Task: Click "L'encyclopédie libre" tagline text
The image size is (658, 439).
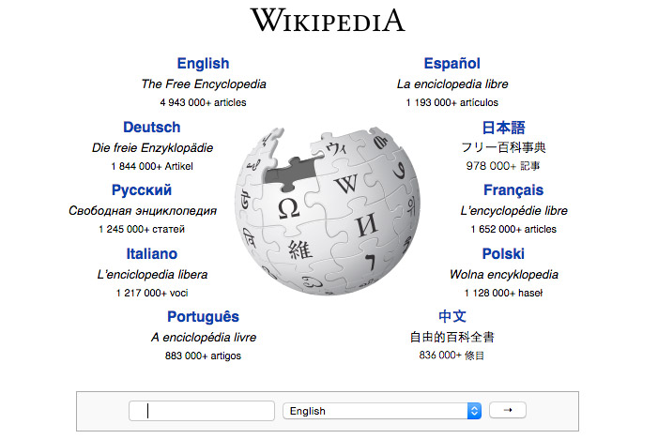Action: (x=513, y=211)
